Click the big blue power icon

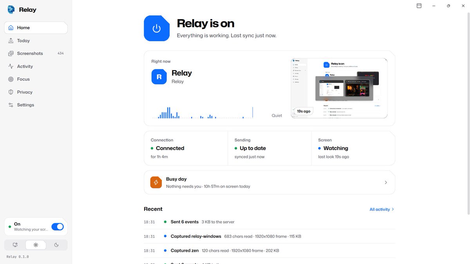coord(157,28)
